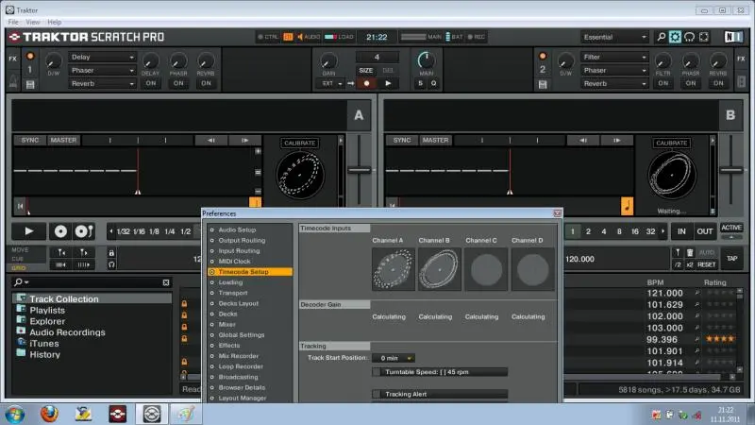Click the Track Collection folder icon
755x425 pixels.
click(x=21, y=299)
